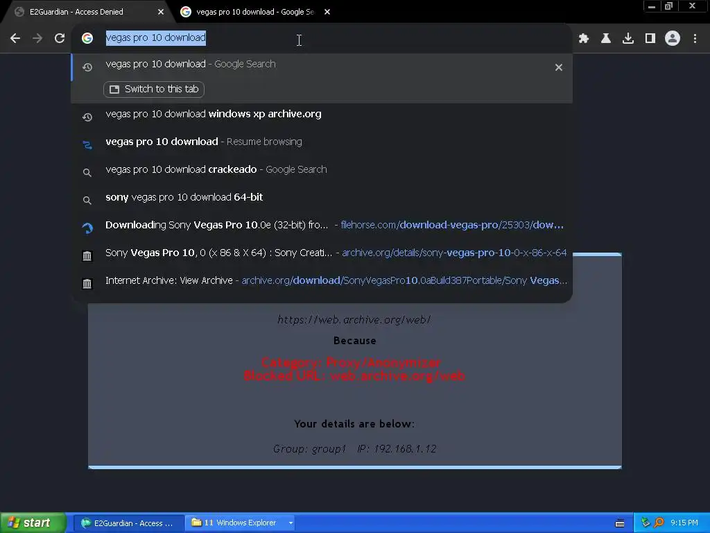
Task: Click the history clock icon for 'windows xp archive.org'
Action: (x=87, y=117)
